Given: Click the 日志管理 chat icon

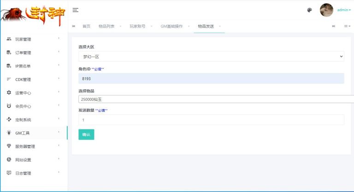Looking at the screenshot, I should pos(9,173).
